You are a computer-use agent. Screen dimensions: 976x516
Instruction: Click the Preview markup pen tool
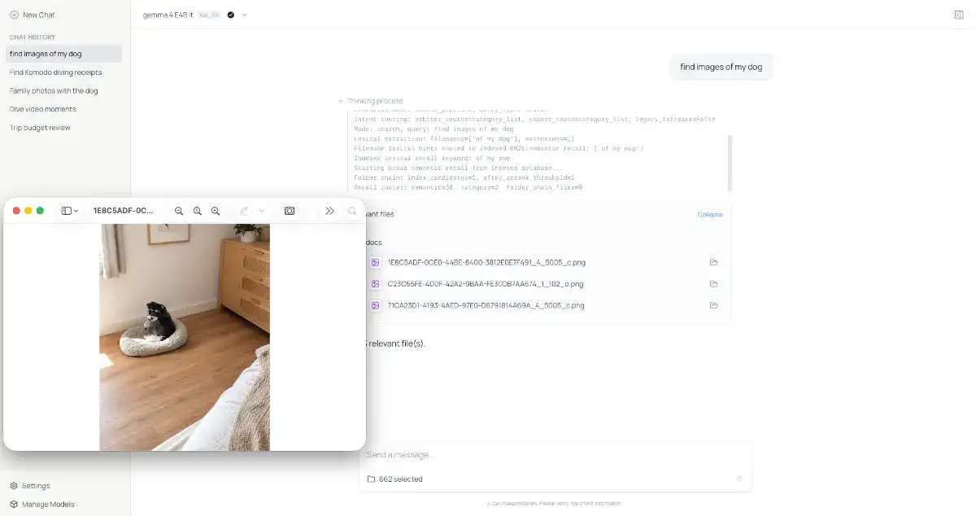(244, 211)
